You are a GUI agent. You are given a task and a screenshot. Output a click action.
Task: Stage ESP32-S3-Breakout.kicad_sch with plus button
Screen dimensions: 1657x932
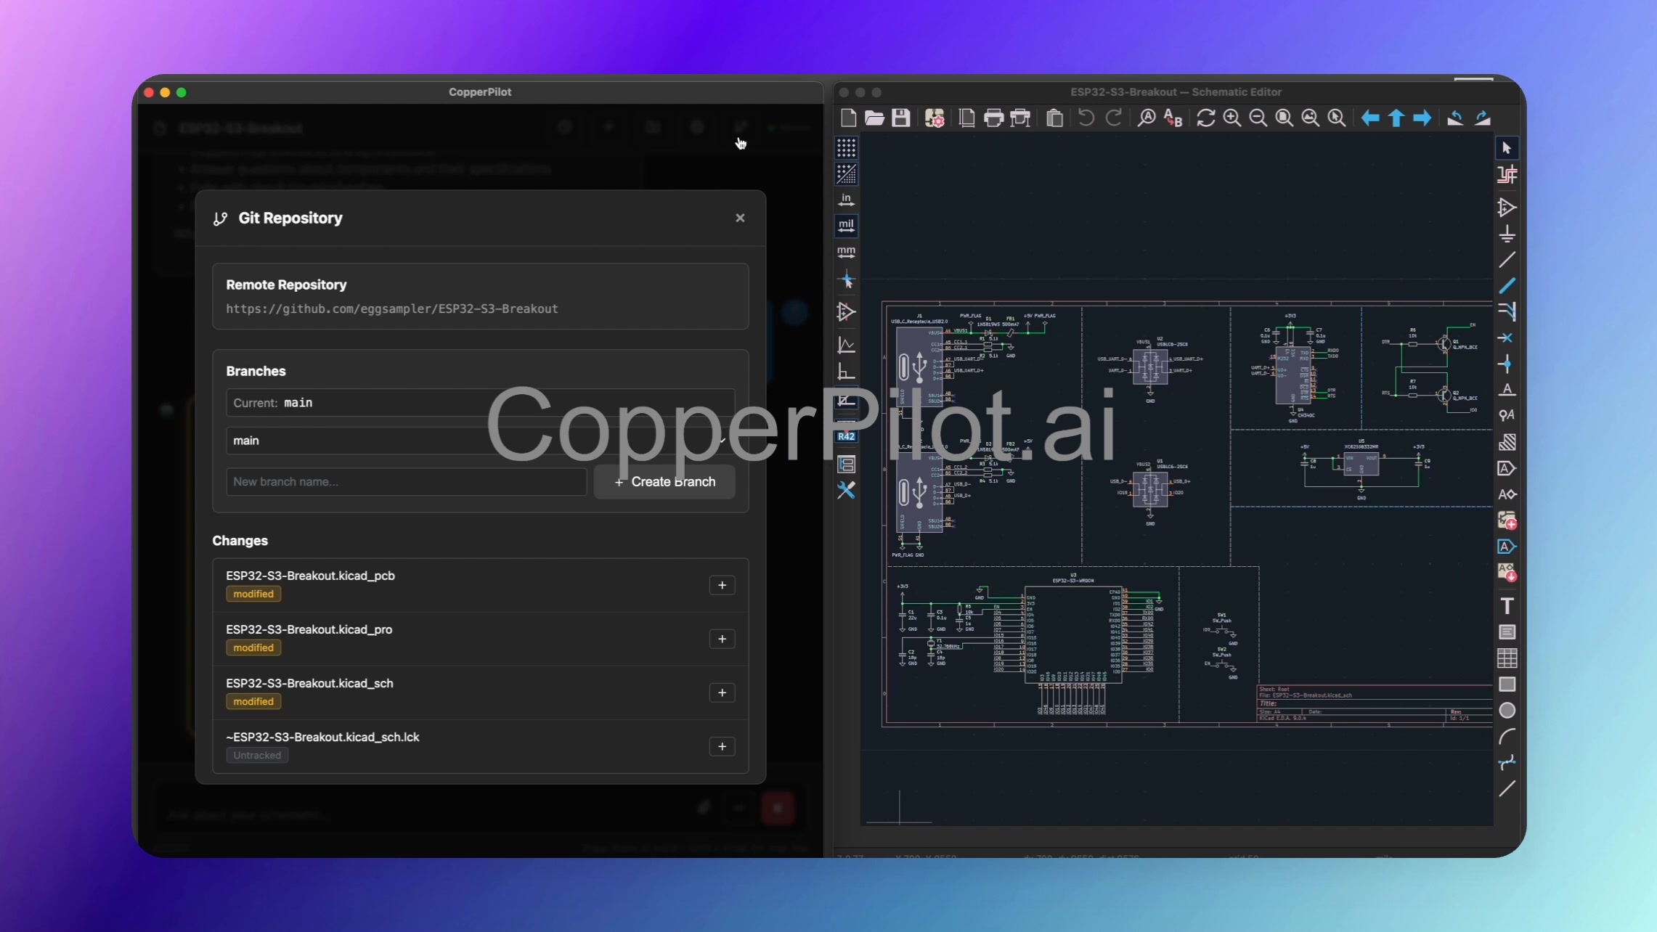coord(722,692)
